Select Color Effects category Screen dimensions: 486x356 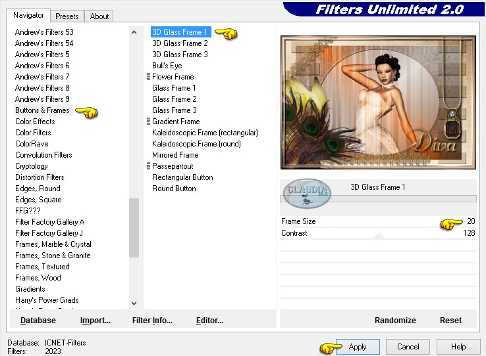(35, 122)
